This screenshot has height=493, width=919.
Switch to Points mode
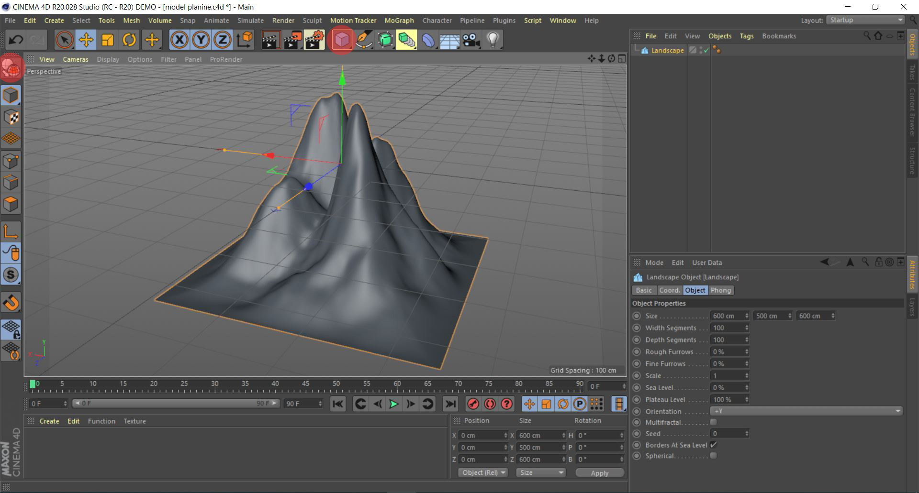point(11,161)
